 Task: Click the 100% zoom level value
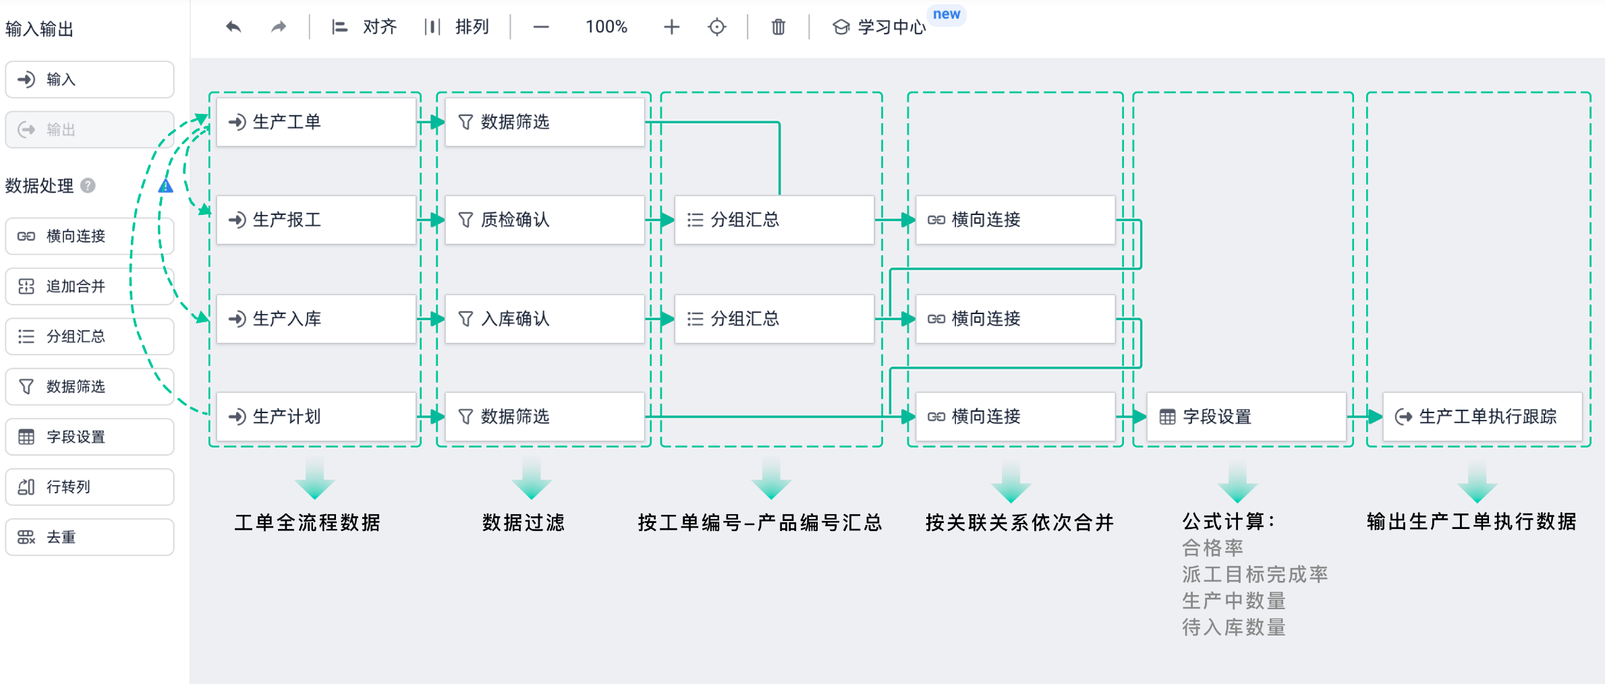[x=606, y=27]
